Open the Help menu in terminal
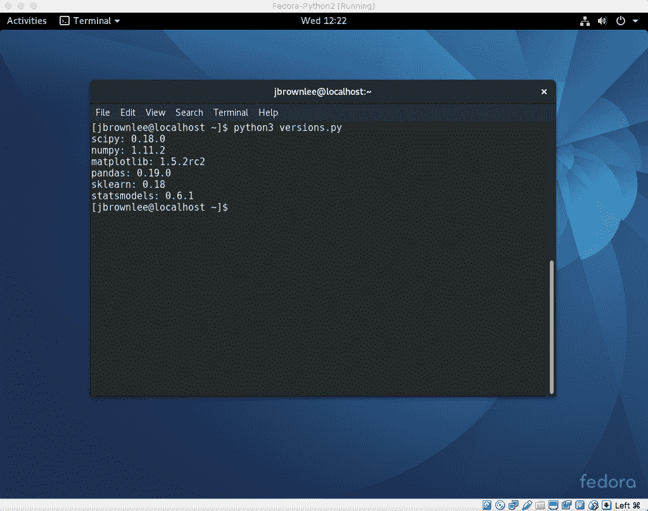 [268, 113]
